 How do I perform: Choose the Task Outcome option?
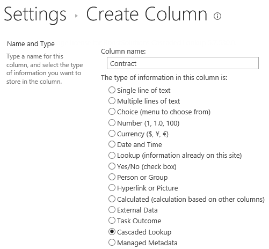tap(112, 221)
